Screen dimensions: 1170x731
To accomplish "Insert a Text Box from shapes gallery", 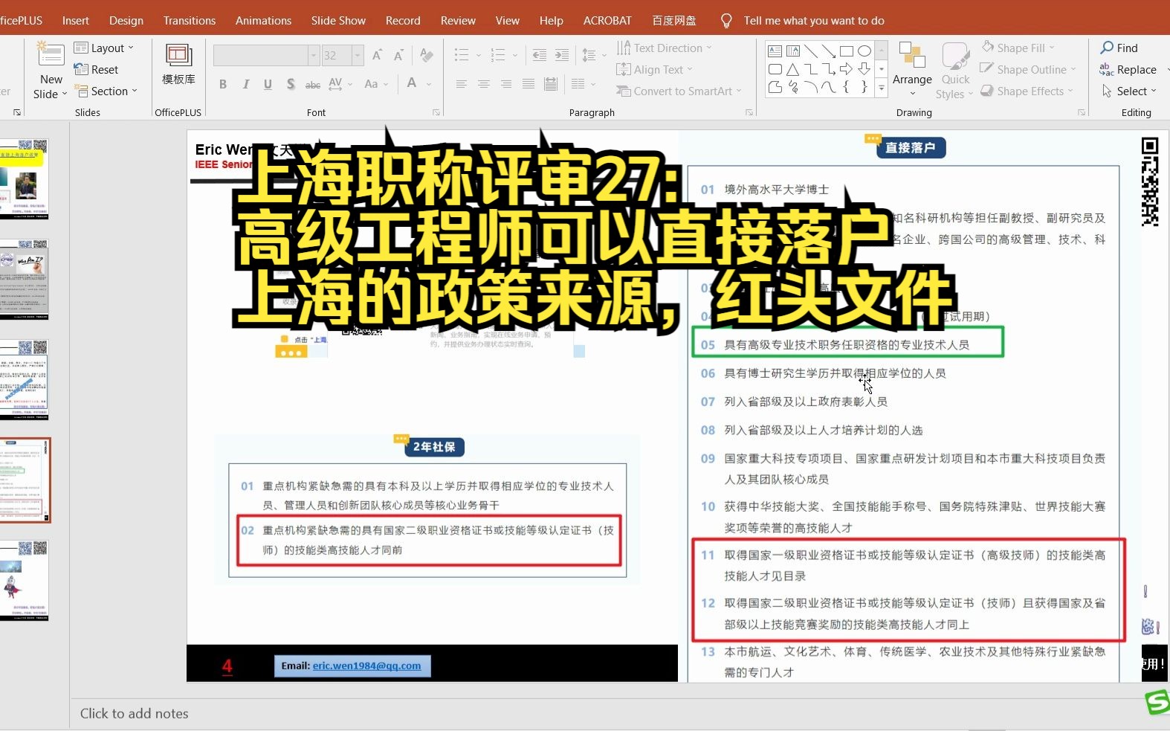I will click(x=775, y=51).
